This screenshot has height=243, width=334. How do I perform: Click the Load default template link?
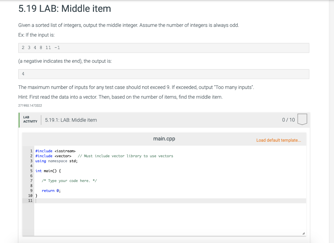tap(279, 140)
